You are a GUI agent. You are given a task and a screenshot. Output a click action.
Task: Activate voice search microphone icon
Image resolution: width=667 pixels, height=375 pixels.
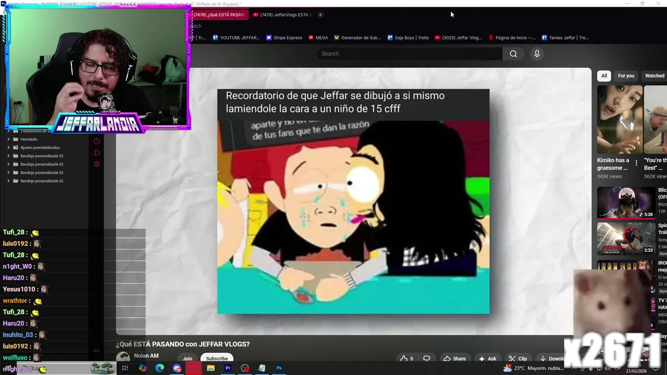click(537, 54)
